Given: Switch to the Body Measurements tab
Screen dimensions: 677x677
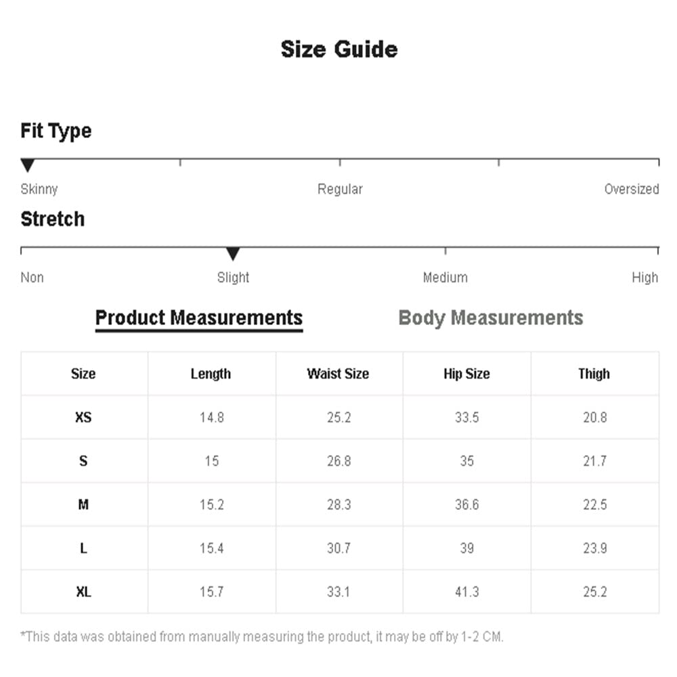Looking at the screenshot, I should coord(490,318).
